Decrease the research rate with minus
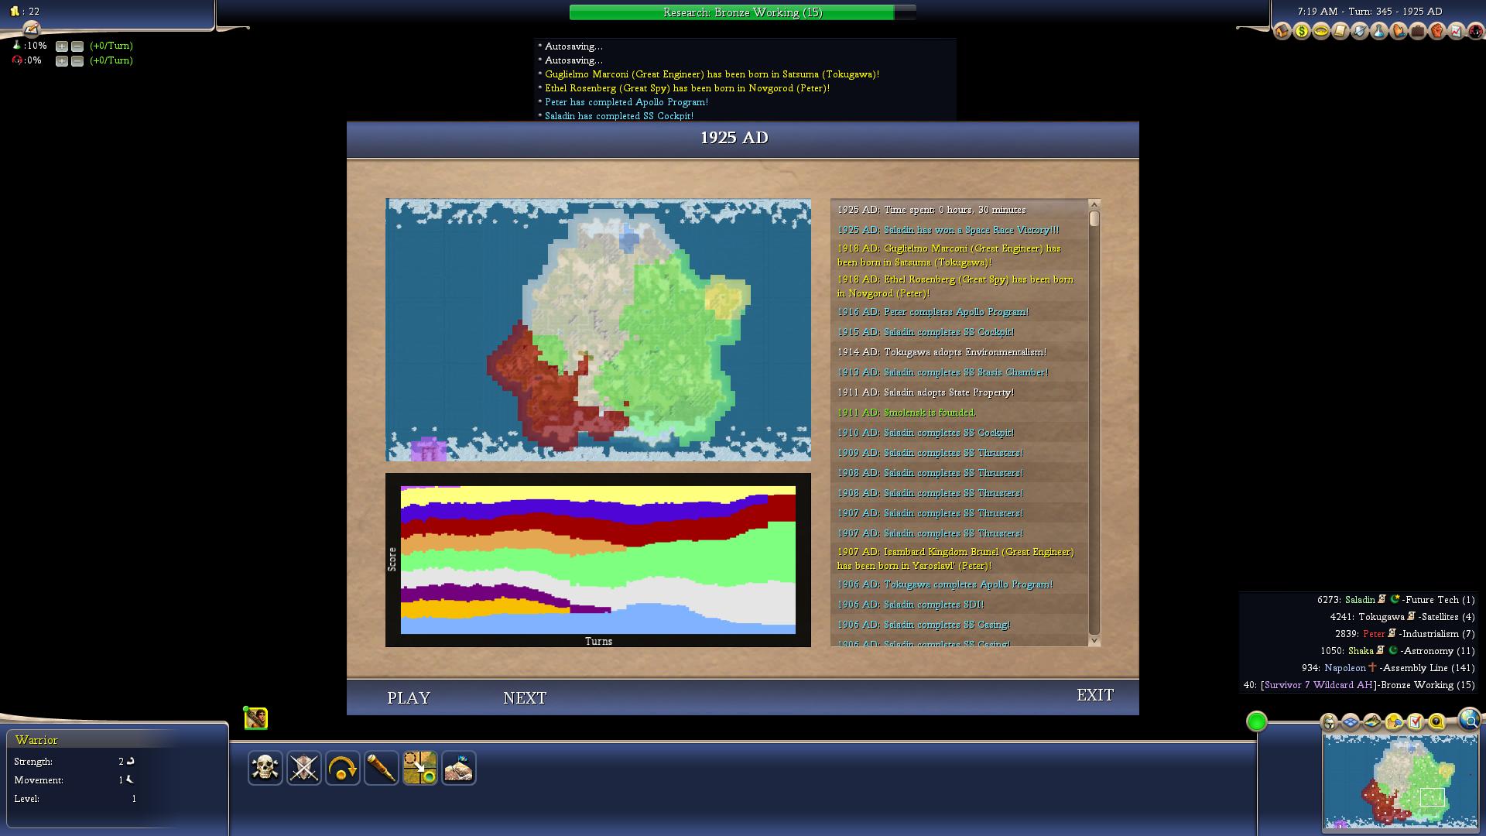The width and height of the screenshot is (1486, 836). (77, 46)
